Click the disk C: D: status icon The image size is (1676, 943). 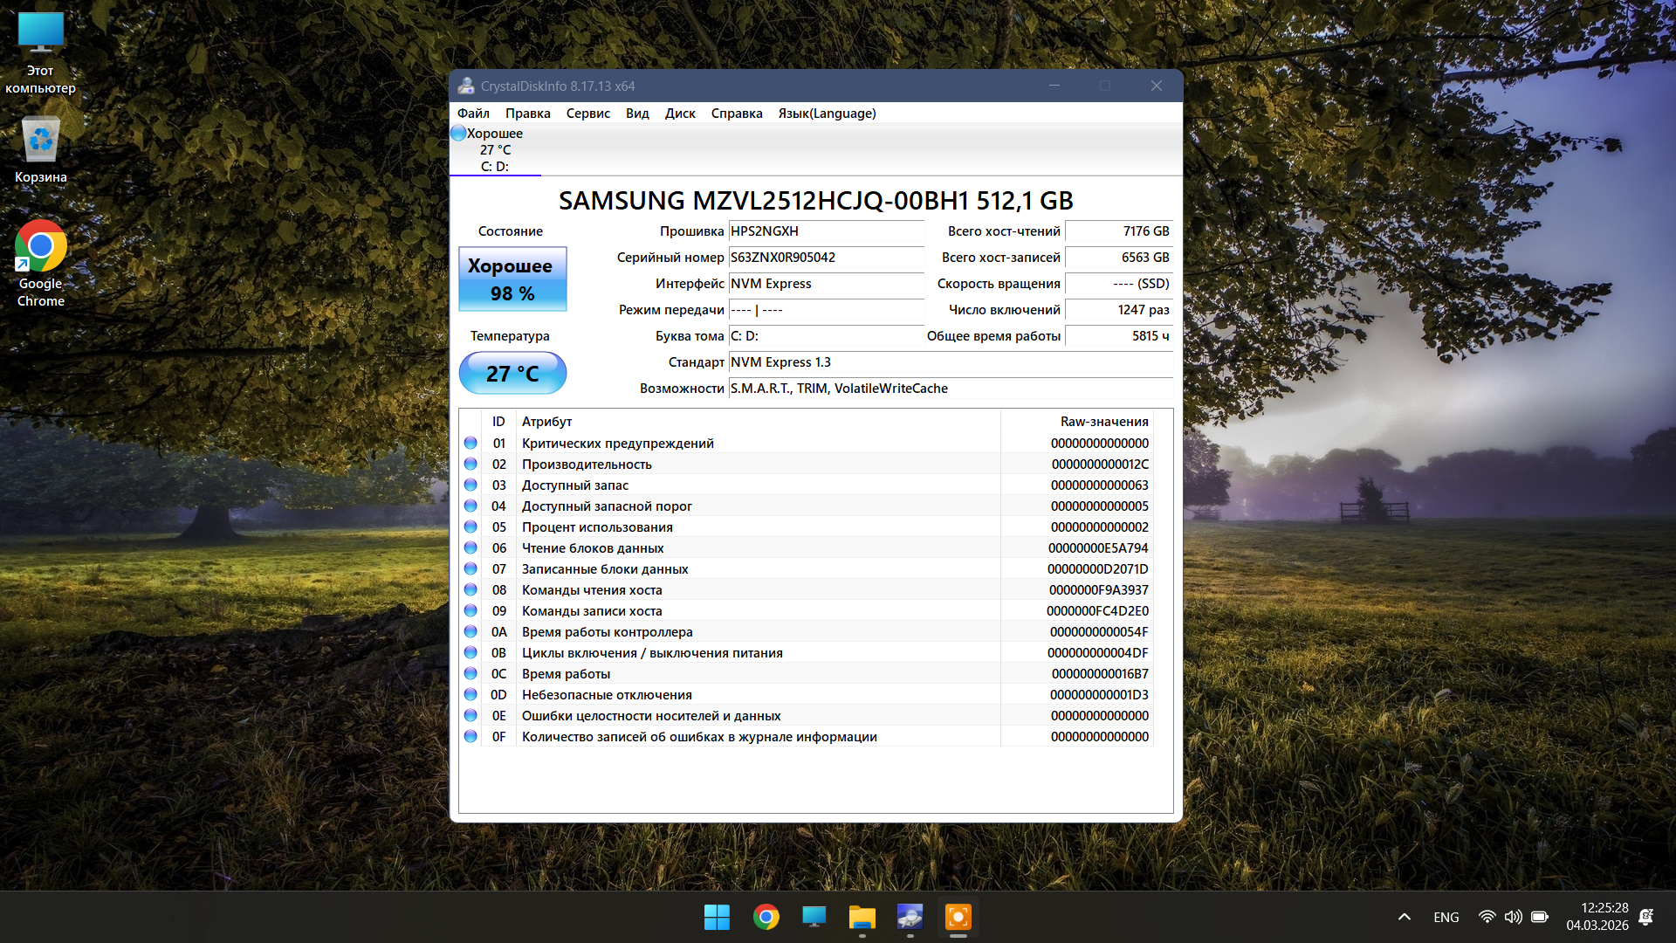[x=458, y=134]
